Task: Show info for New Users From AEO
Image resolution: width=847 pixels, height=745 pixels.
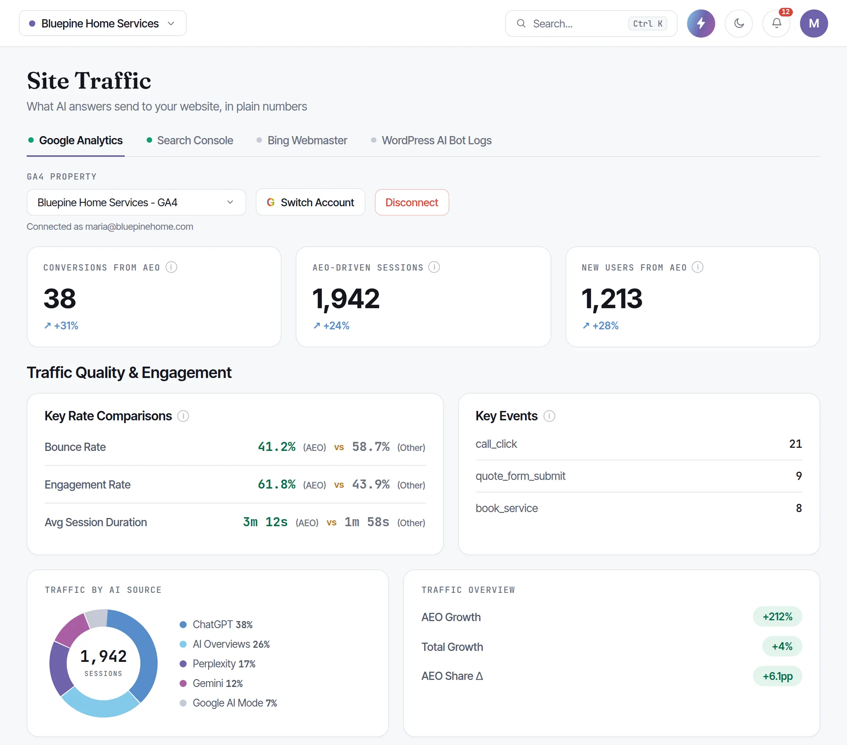Action: [698, 267]
